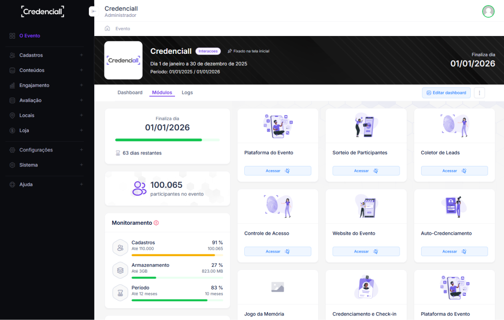504x320 pixels.
Task: Expand the Cadastros sidebar menu
Action: [x=46, y=55]
